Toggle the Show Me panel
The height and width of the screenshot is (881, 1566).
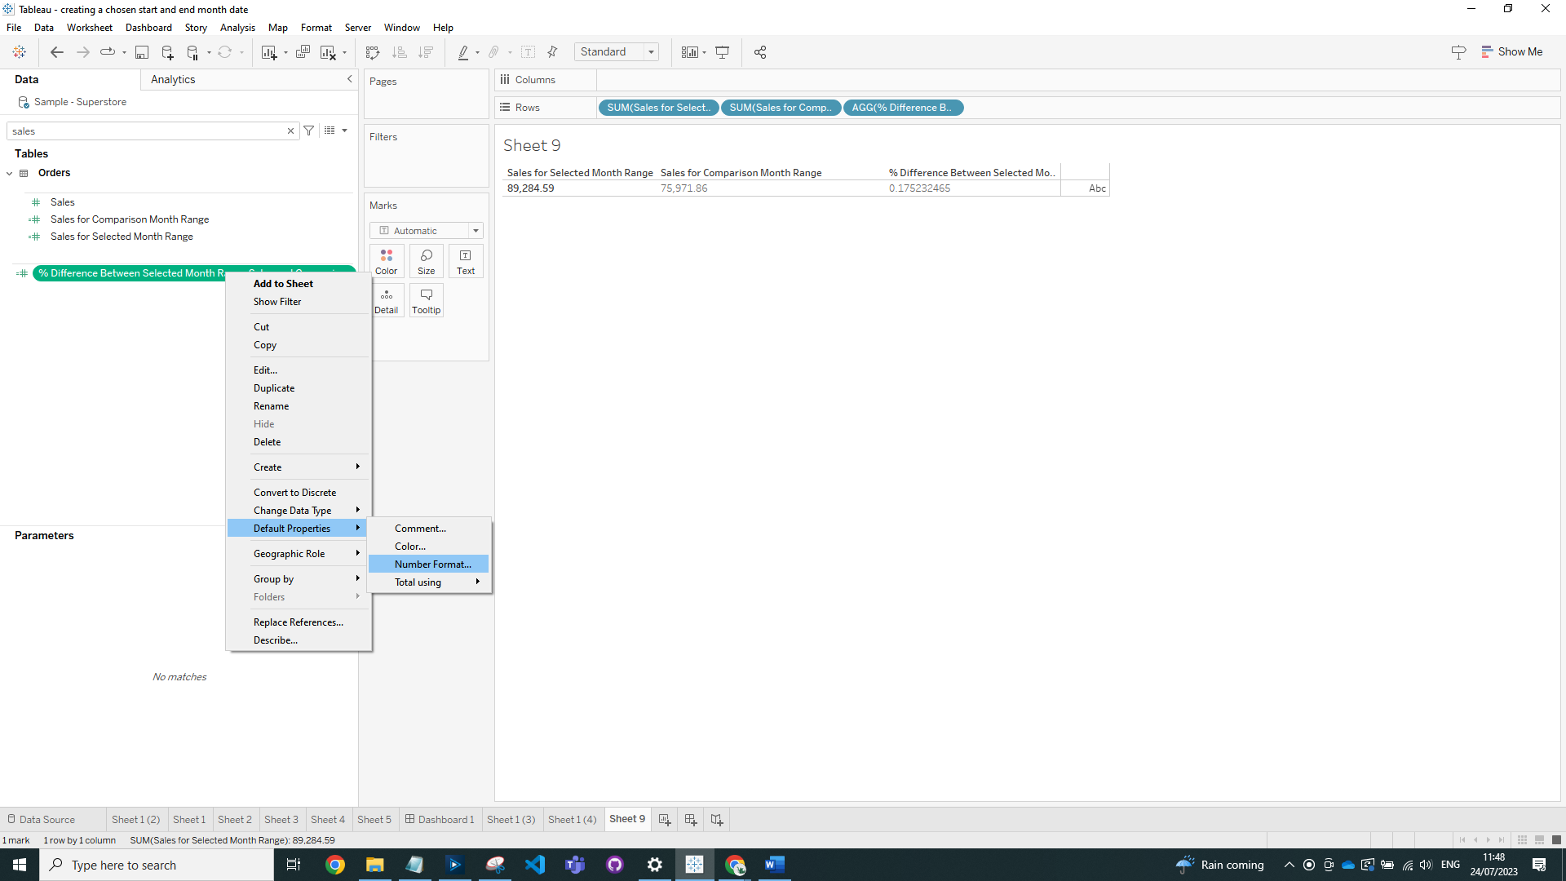click(x=1511, y=51)
